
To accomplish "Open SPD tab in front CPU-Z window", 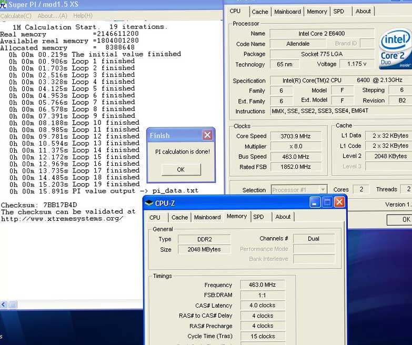I will pyautogui.click(x=258, y=217).
